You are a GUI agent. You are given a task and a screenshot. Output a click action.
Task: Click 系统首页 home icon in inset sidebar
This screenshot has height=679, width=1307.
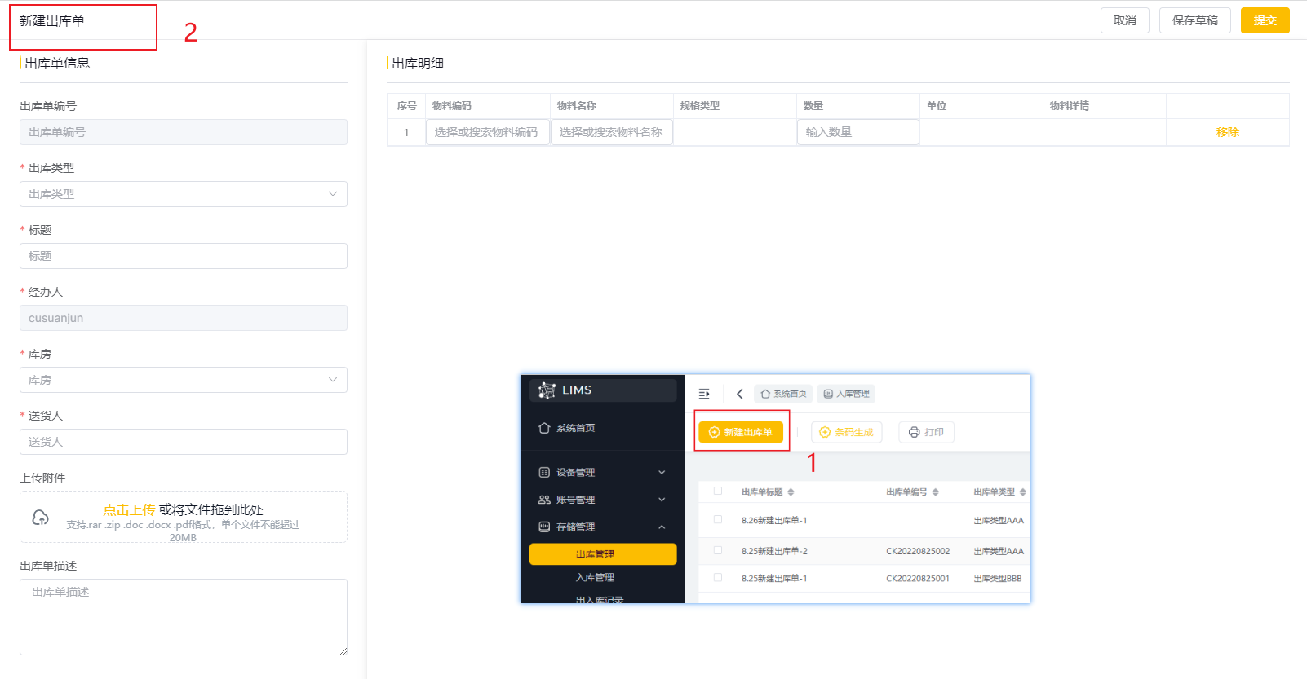[544, 428]
